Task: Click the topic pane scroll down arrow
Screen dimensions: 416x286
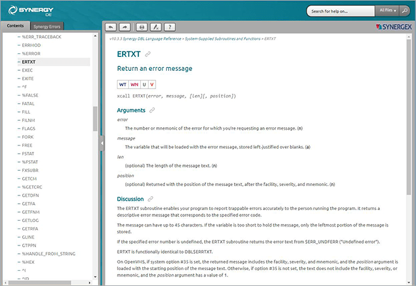Action: tap(409, 283)
